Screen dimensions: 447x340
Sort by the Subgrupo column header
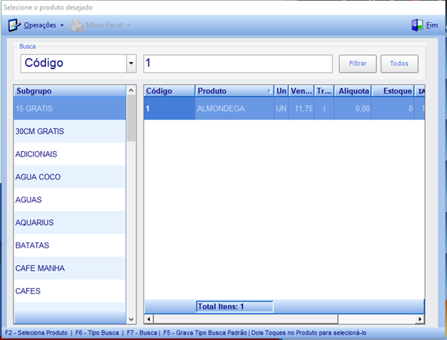pyautogui.click(x=69, y=91)
